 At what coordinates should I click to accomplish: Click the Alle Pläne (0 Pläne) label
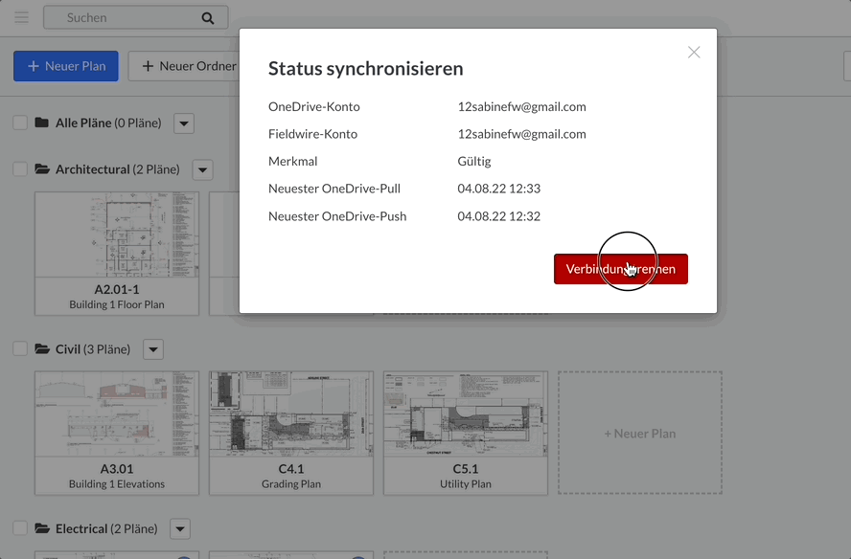click(108, 123)
